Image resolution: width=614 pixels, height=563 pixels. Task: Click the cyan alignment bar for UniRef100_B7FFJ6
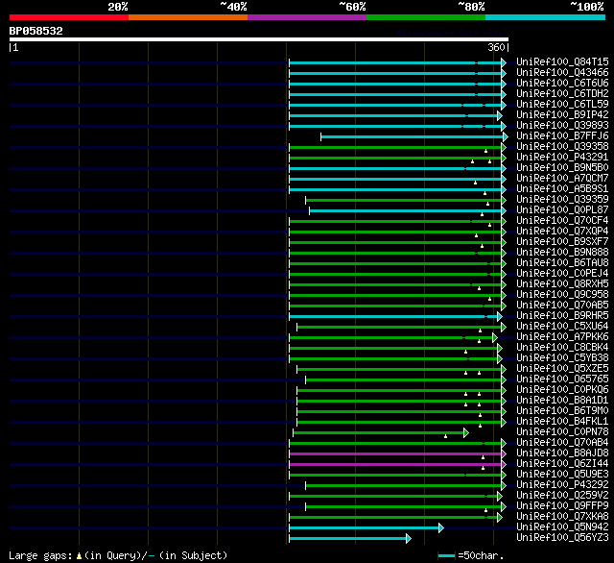click(412, 136)
